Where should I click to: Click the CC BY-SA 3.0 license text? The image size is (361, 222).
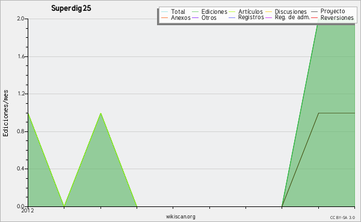pyautogui.click(x=342, y=218)
